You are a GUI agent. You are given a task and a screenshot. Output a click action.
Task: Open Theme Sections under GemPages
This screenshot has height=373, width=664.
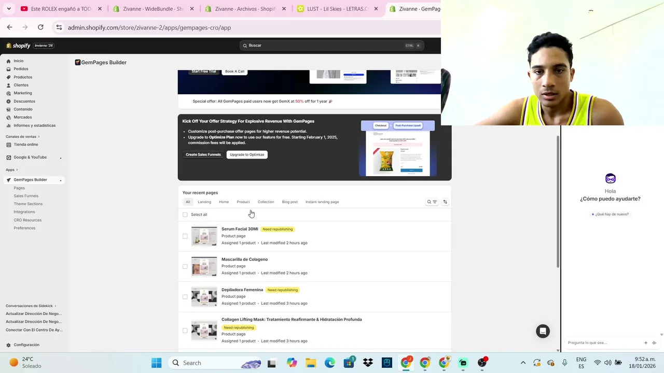point(28,204)
